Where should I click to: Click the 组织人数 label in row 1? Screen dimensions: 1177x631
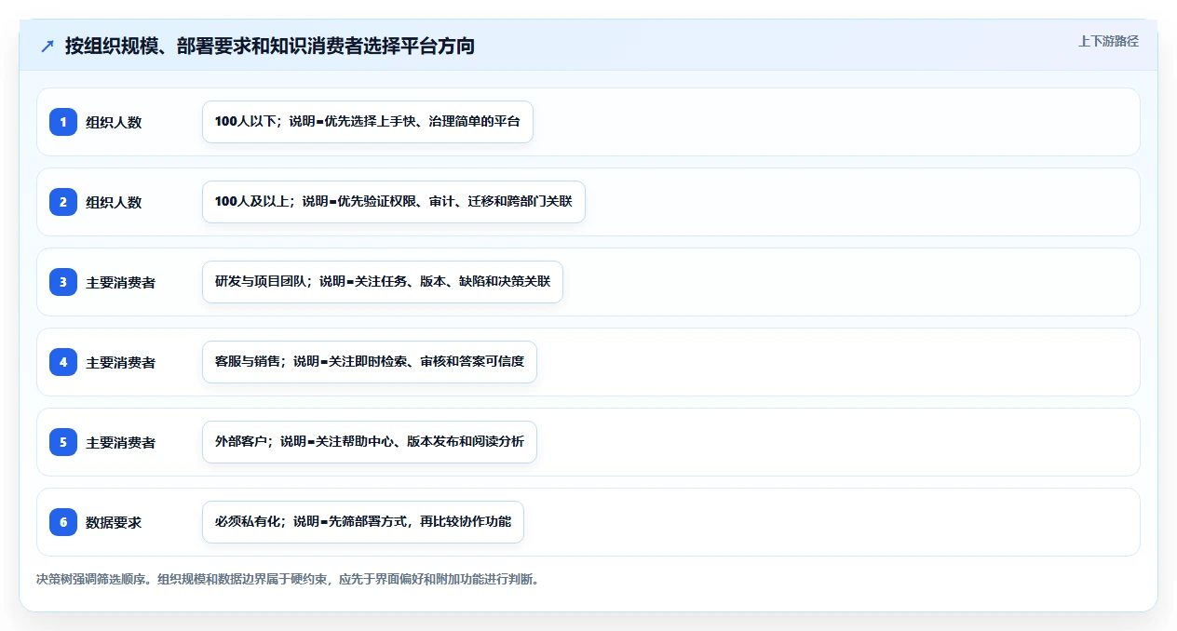114,122
